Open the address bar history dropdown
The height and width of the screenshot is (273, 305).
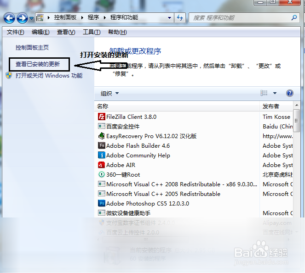tap(169, 18)
